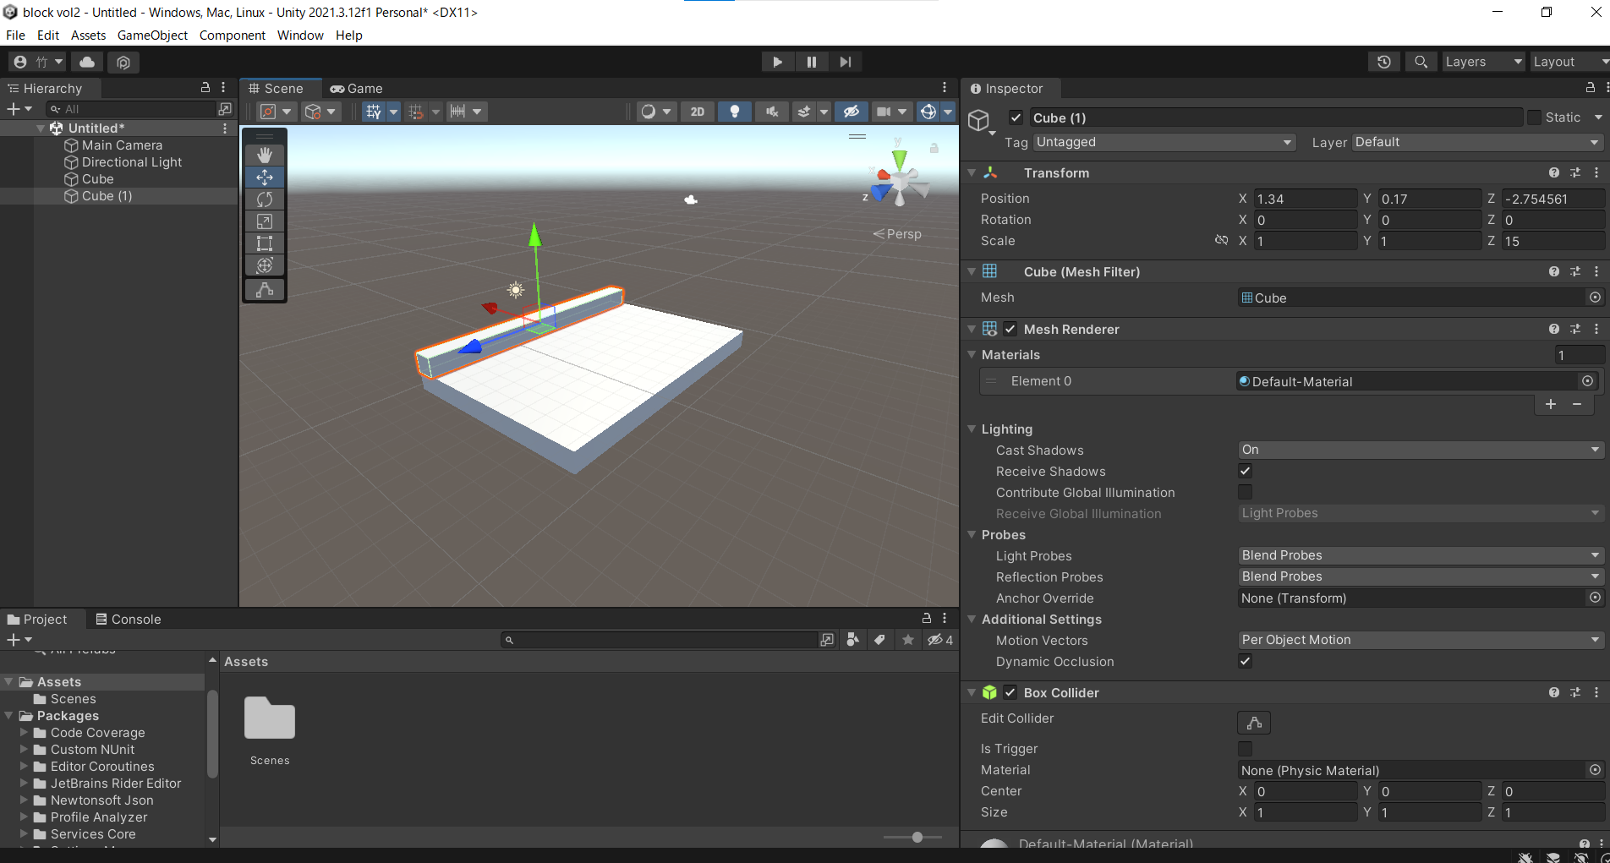Open Mesh Renderer preset selector
Viewport: 1610px width, 863px height.
click(x=1575, y=329)
